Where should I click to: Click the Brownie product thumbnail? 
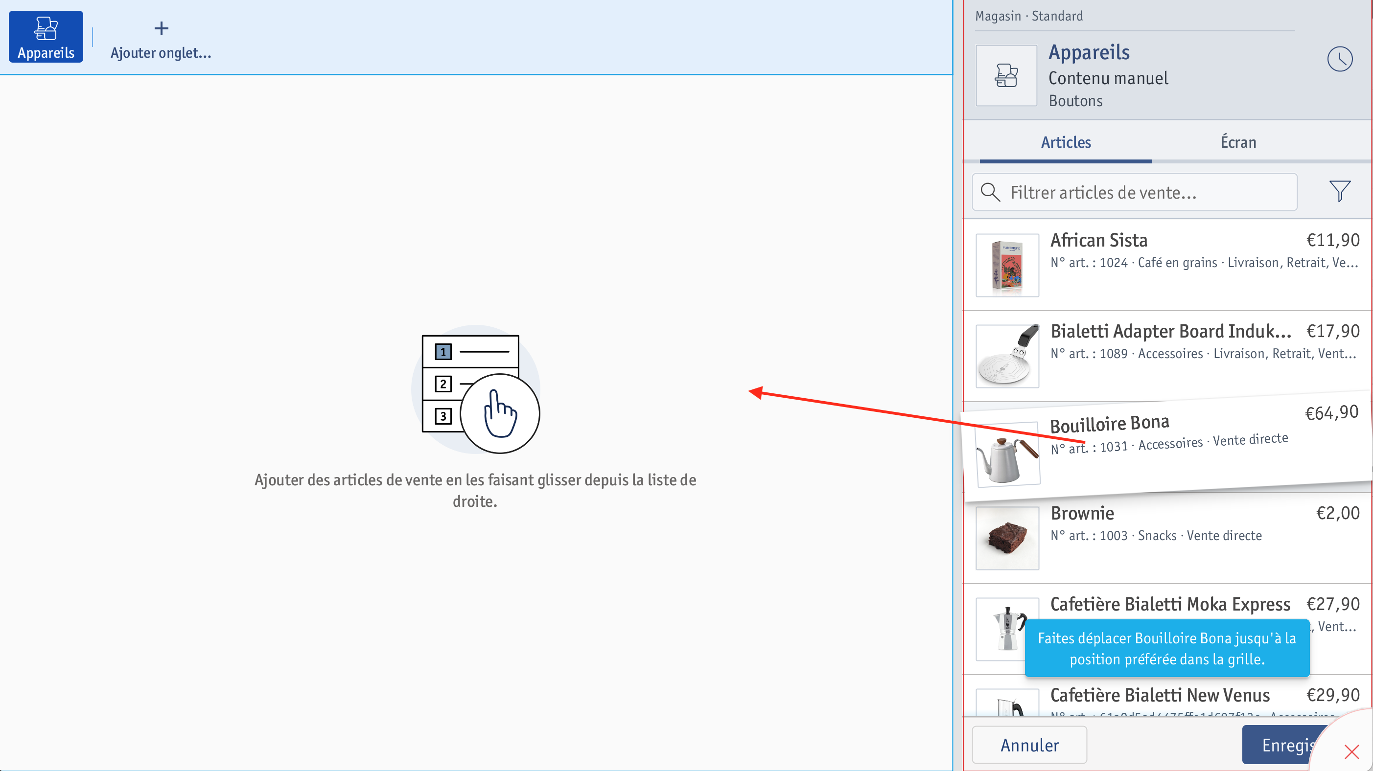(1007, 538)
